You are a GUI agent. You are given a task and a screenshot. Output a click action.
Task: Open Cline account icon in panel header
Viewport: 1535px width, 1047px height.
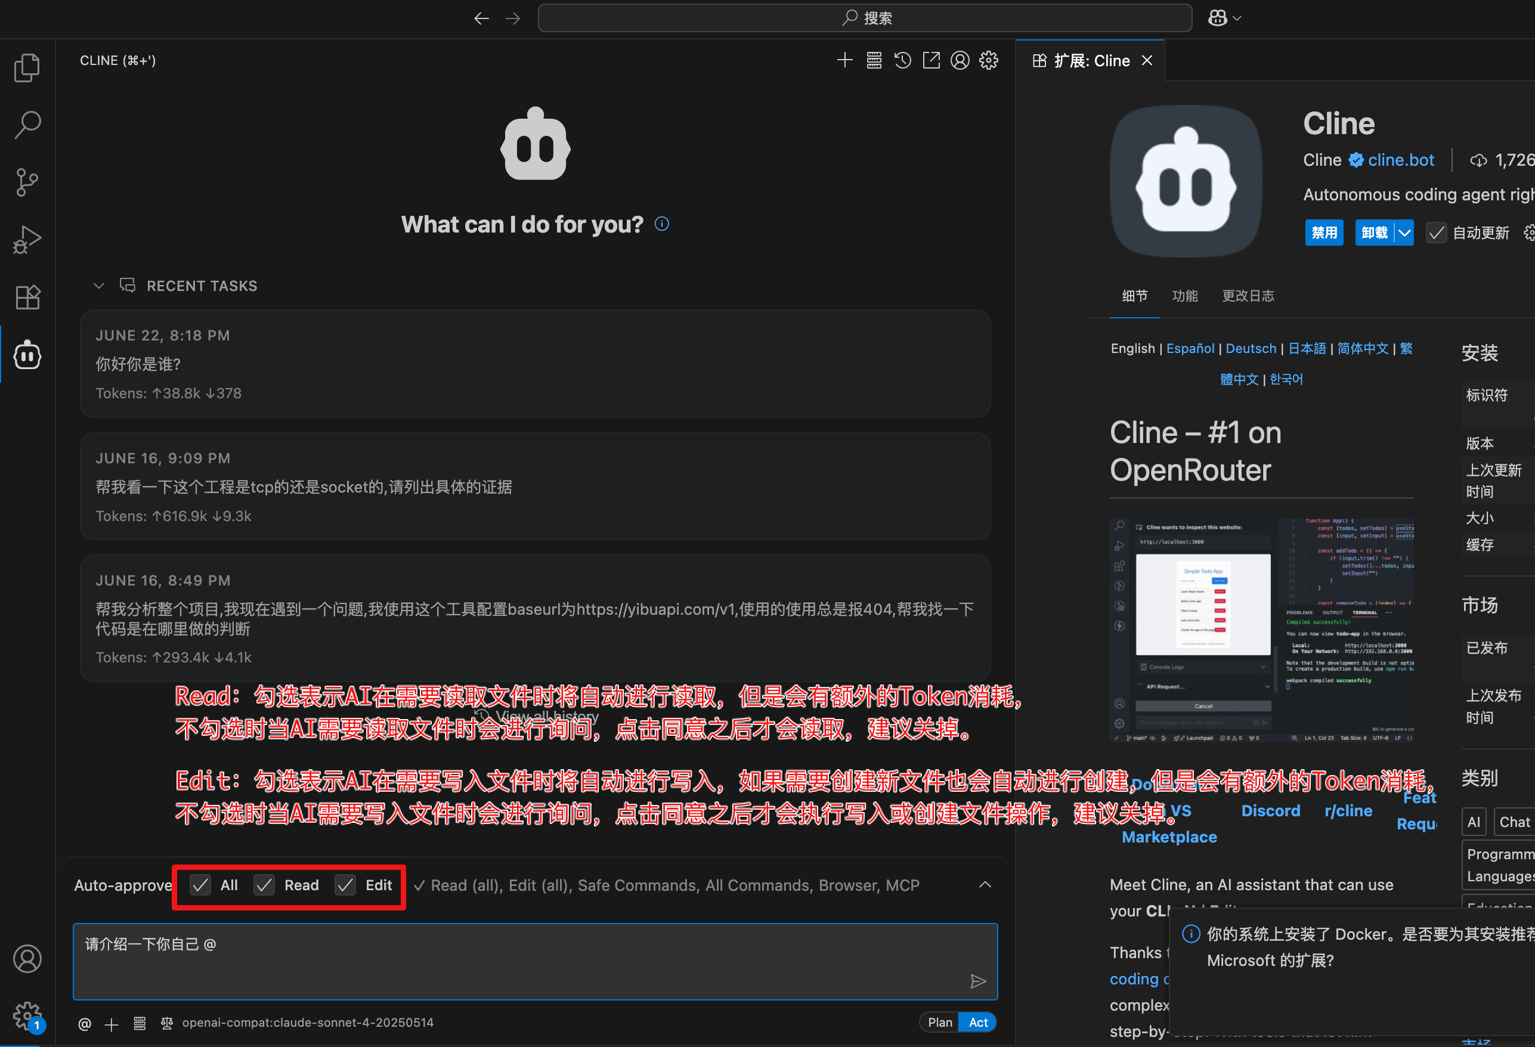click(960, 60)
